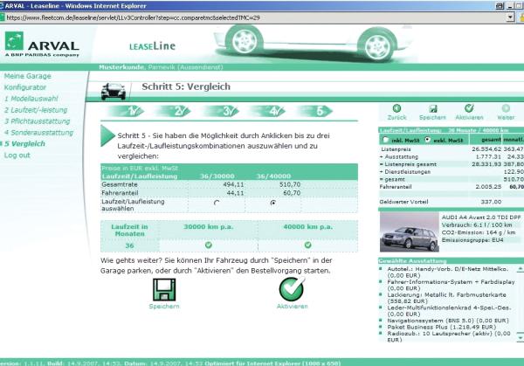This screenshot has width=524, height=366.
Task: Choose the exkl. MwSt radio option
Action: click(x=428, y=139)
